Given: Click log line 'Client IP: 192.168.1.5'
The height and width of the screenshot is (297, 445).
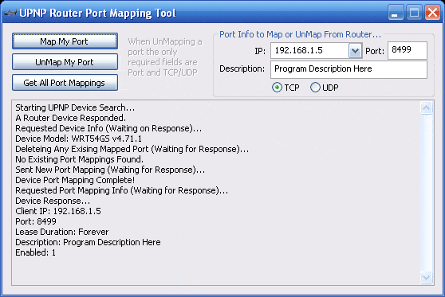Looking at the screenshot, I should pos(58,211).
